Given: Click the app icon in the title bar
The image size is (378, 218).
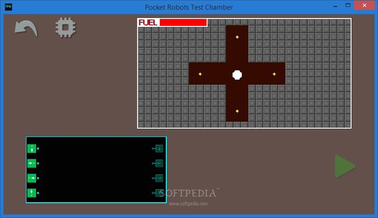Looking at the screenshot, I should tap(8, 7).
